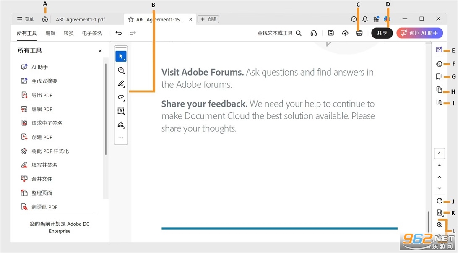Click the 查找文本或工具 search field
Viewport: 458px width, 253px height.
coord(279,33)
